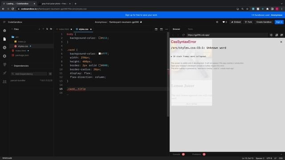Open index.html in file tree

coord(20,51)
